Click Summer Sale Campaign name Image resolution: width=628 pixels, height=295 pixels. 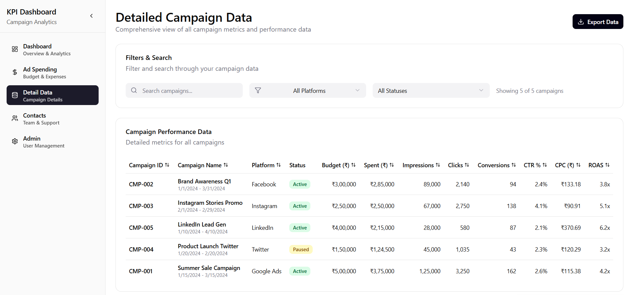(x=209, y=268)
